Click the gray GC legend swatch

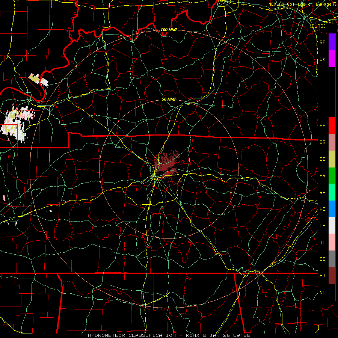click(332, 259)
